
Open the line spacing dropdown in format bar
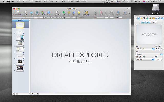[68, 18]
